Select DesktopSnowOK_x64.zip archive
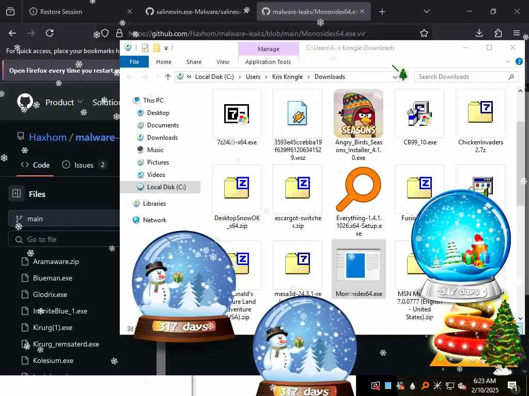The image size is (529, 396). click(237, 197)
